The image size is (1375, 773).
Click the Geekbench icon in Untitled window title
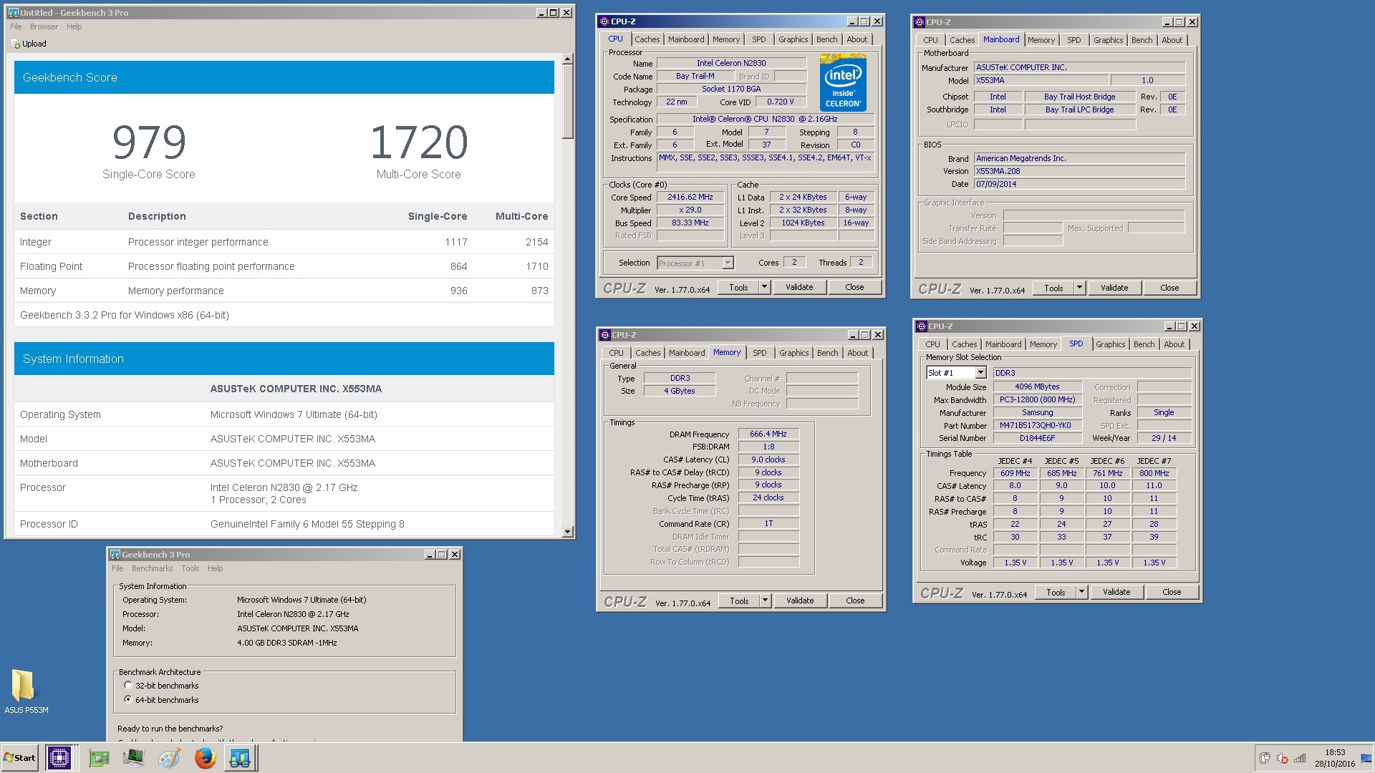pyautogui.click(x=13, y=13)
